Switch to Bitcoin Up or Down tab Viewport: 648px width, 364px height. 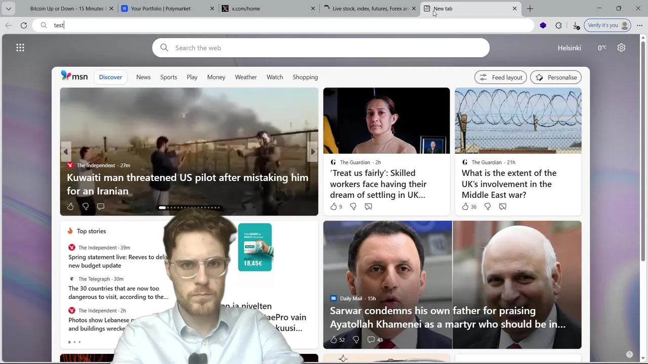click(x=67, y=9)
